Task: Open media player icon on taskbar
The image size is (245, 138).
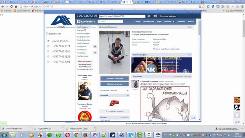Action: point(22,135)
